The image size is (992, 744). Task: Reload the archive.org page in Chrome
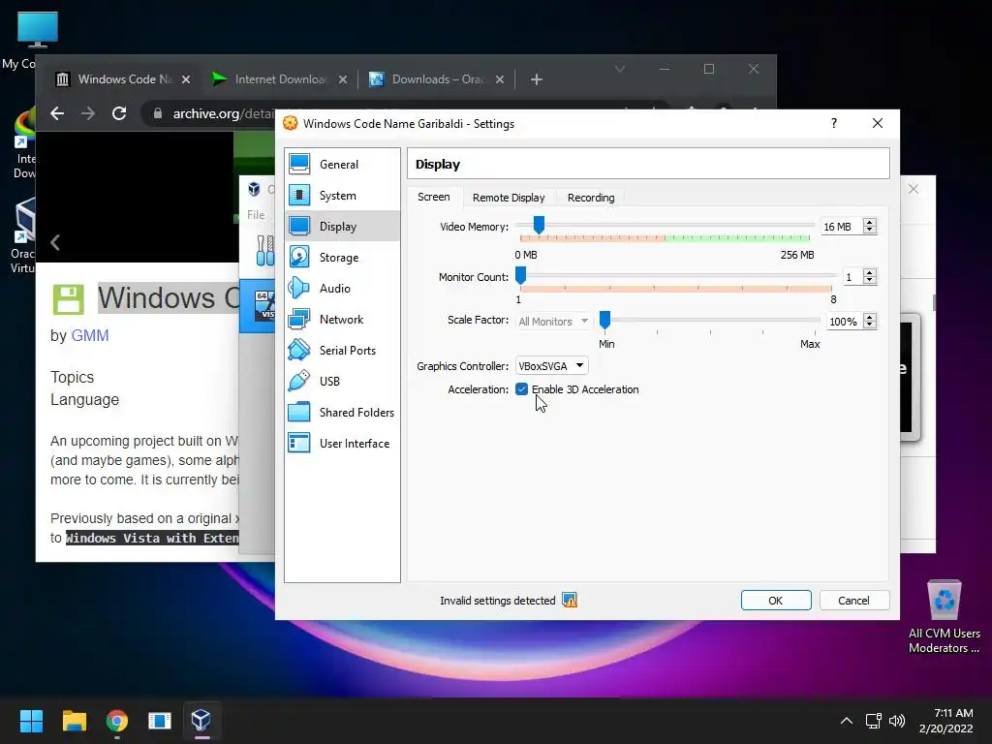click(x=119, y=113)
